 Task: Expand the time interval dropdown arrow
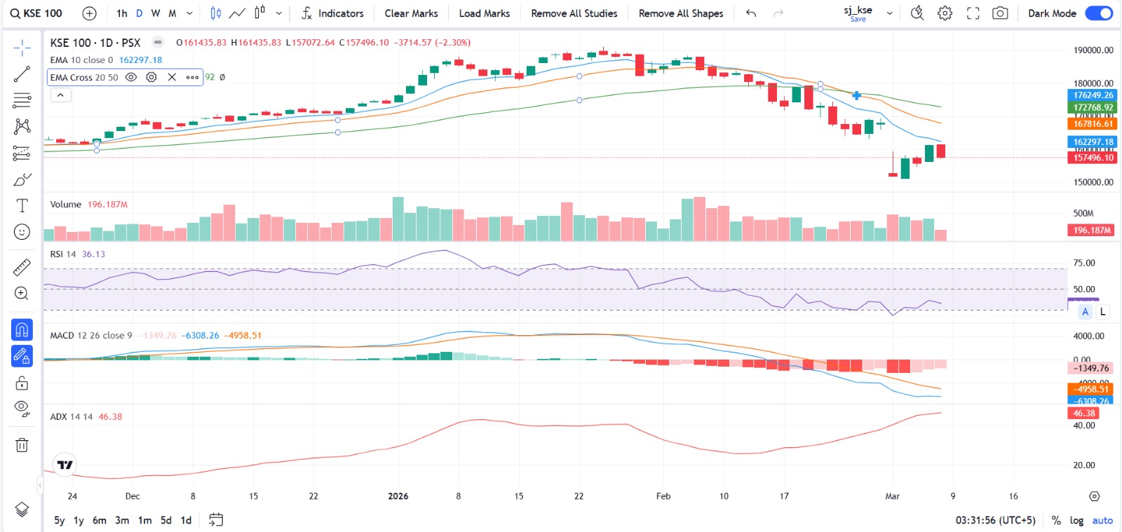[189, 13]
